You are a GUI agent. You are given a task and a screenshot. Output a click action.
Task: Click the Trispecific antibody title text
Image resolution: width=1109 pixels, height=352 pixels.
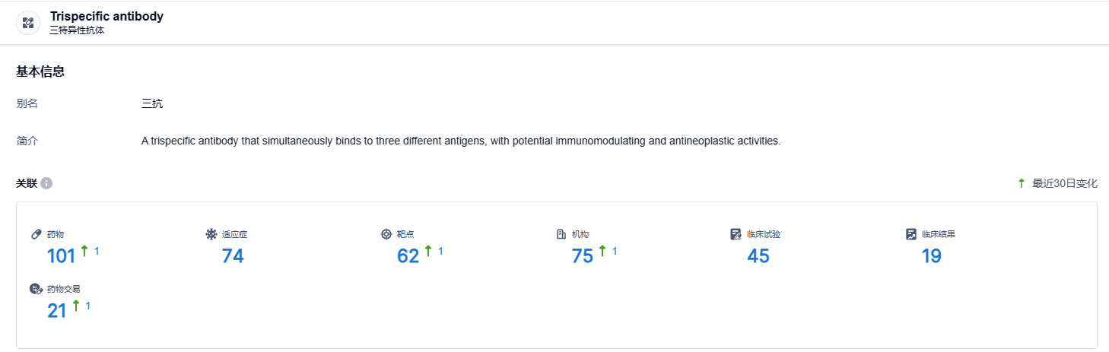[106, 16]
